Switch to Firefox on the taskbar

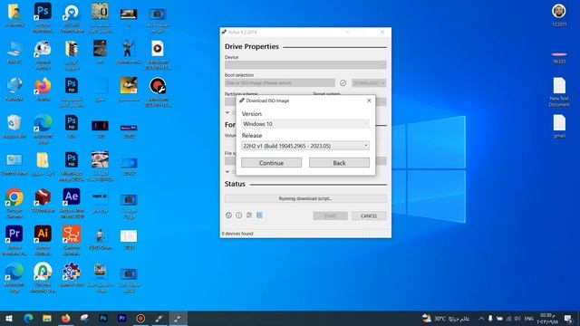coord(66,318)
